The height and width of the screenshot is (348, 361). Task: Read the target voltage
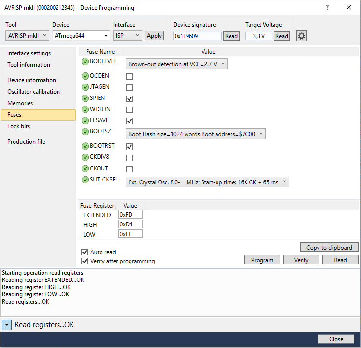282,36
